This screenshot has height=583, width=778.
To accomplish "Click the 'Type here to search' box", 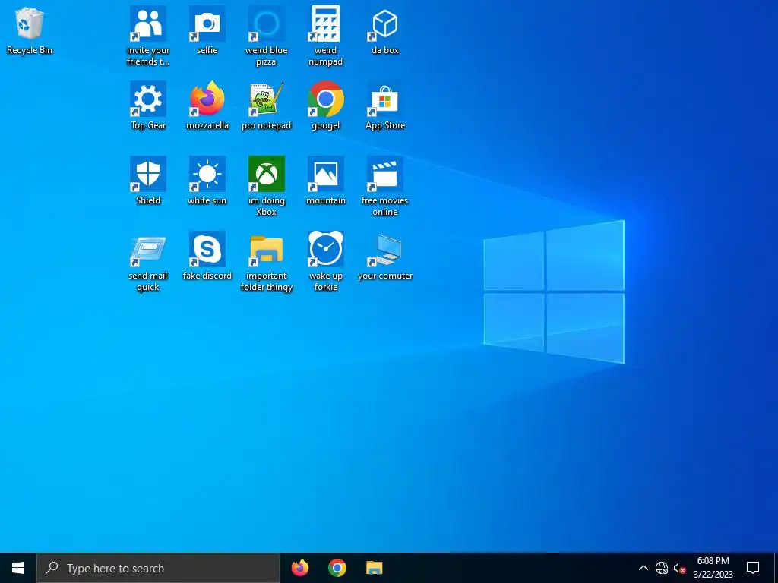I will pyautogui.click(x=158, y=568).
